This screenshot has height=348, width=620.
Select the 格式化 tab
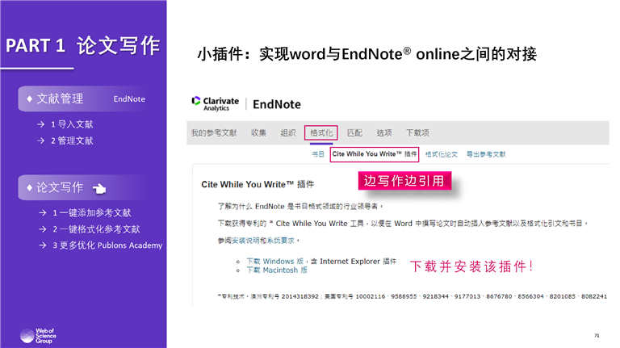[321, 133]
